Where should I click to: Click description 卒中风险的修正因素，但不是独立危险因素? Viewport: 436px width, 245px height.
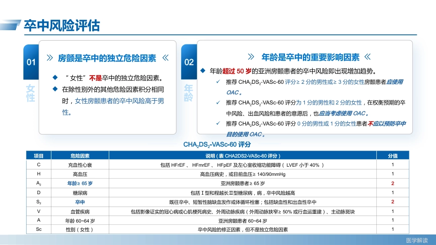click(243, 229)
